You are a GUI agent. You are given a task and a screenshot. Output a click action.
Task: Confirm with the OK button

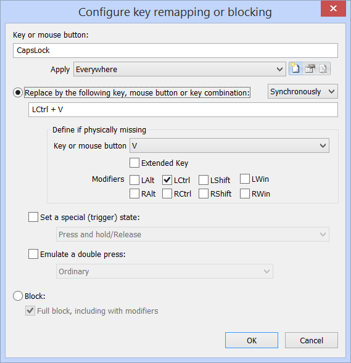(x=252, y=340)
